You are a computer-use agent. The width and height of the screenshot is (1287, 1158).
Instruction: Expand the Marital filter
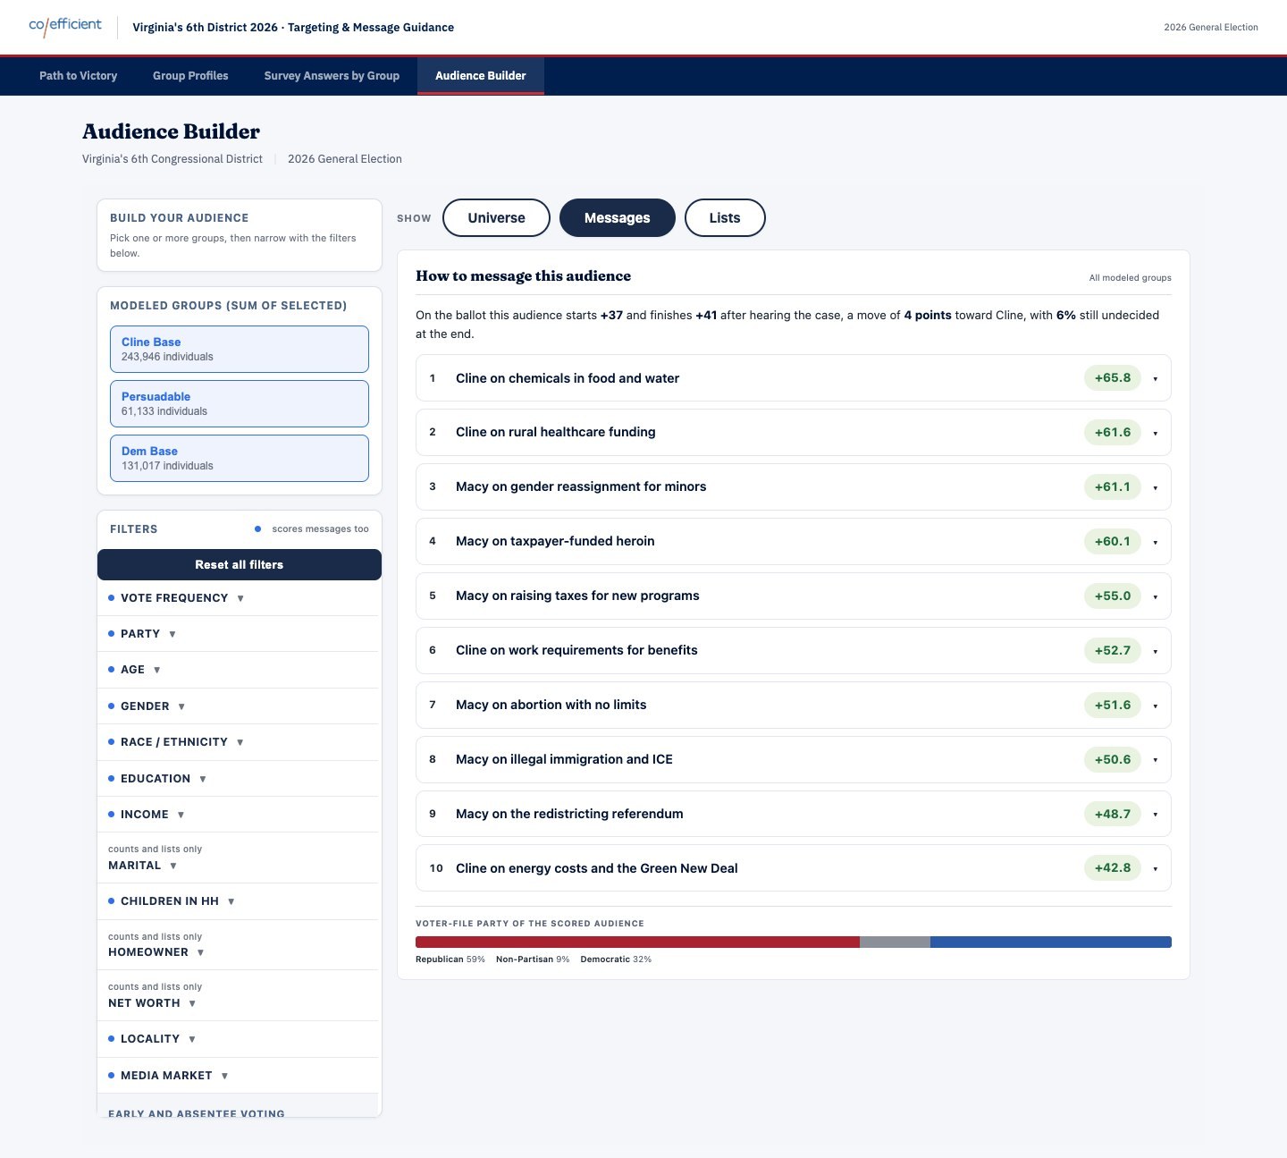pos(240,858)
